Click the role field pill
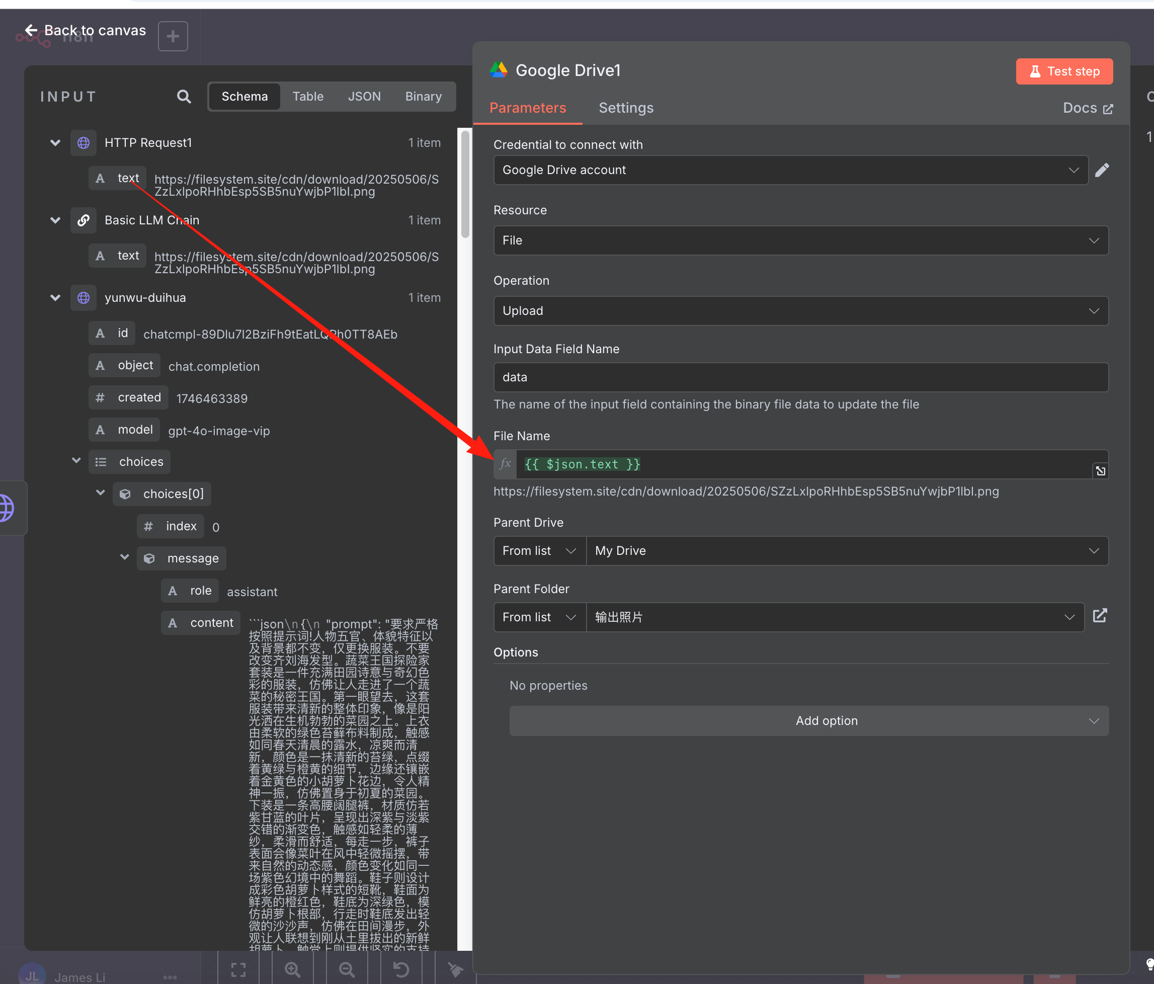This screenshot has height=984, width=1154. point(190,591)
